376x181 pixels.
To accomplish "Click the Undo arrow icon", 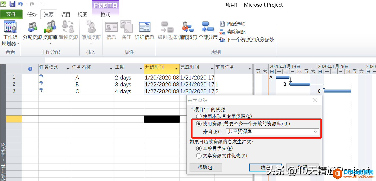I will click(x=20, y=4).
